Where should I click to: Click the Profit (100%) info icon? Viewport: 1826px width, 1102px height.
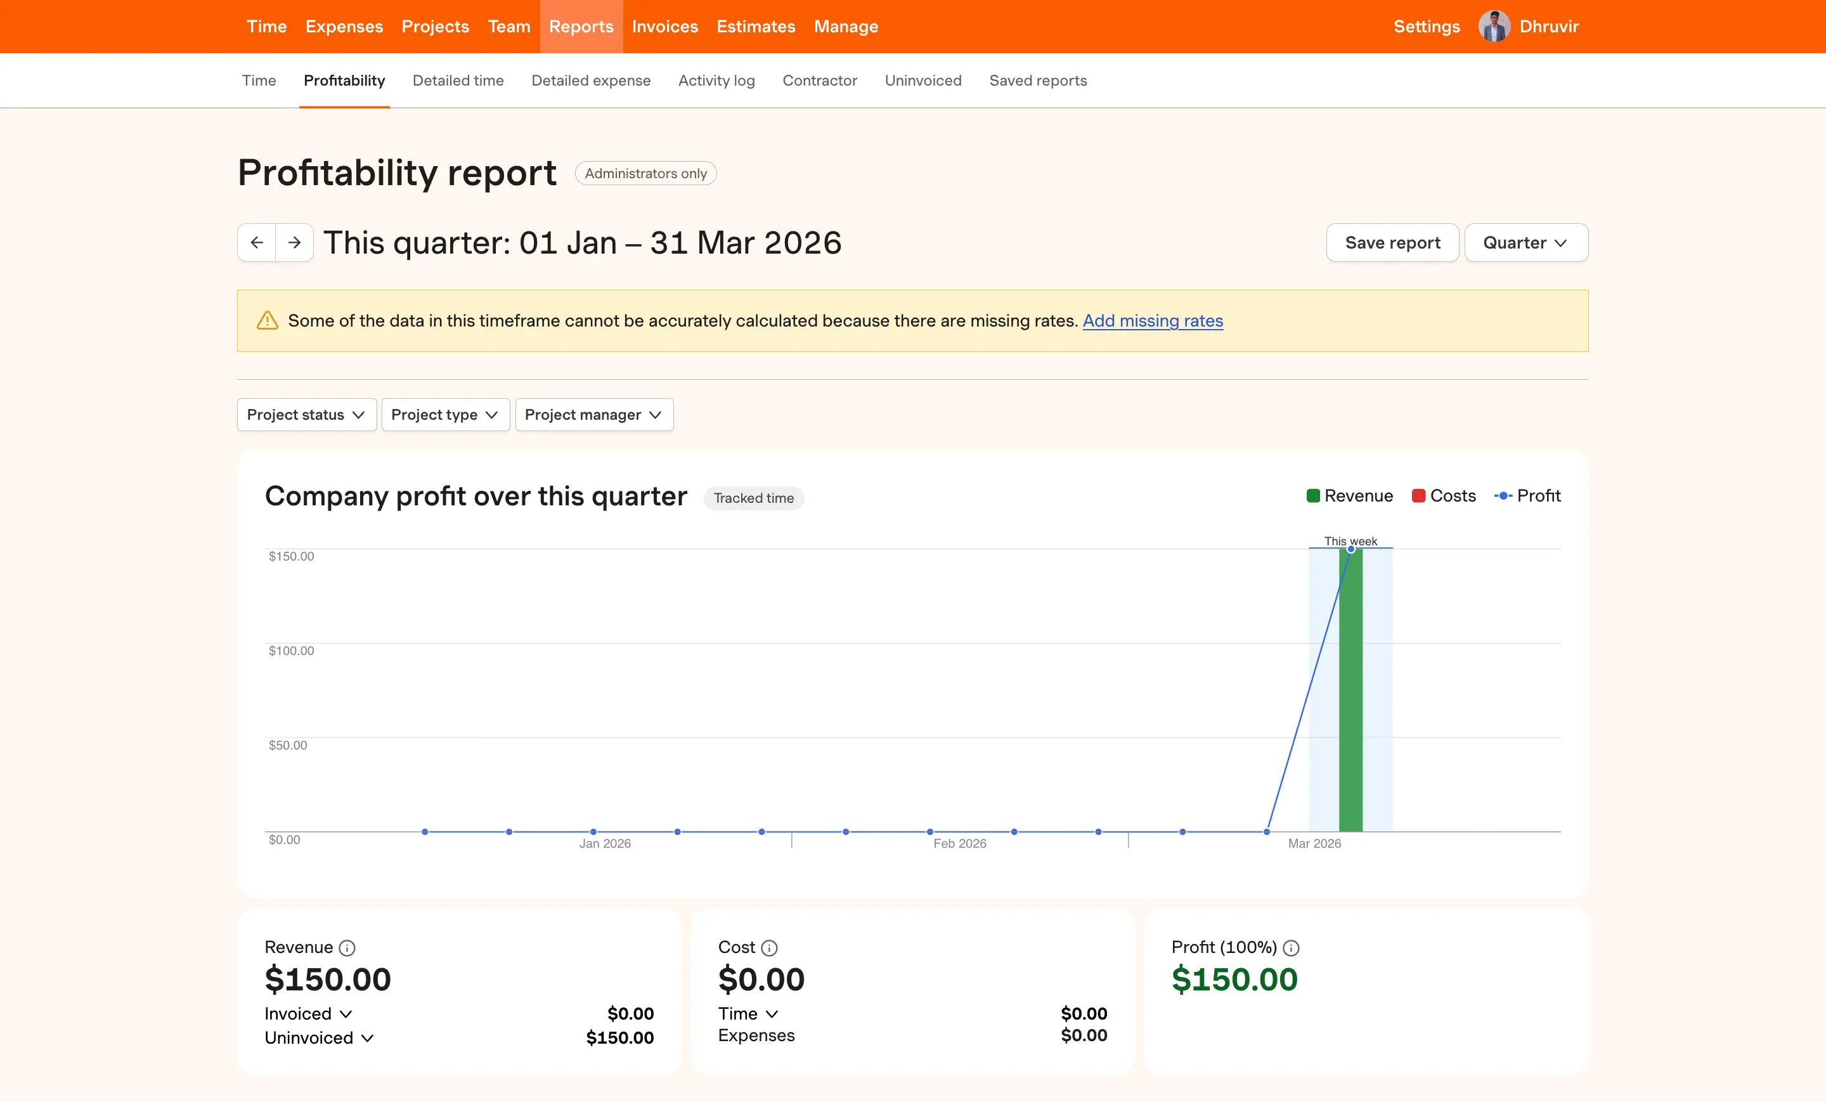[1291, 948]
